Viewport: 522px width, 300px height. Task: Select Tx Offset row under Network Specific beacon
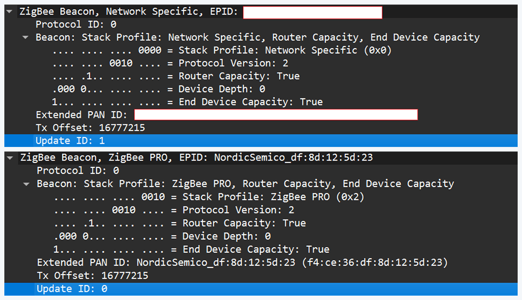90,128
